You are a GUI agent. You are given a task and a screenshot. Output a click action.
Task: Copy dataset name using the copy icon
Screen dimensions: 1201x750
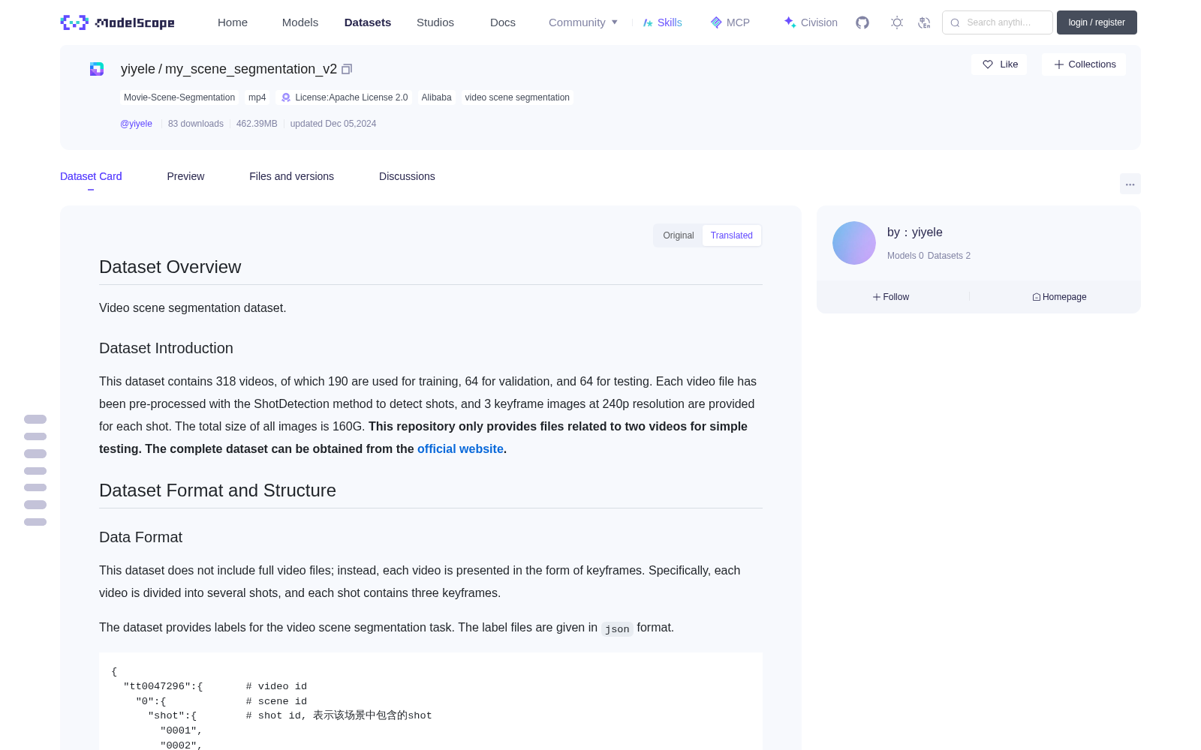(347, 69)
